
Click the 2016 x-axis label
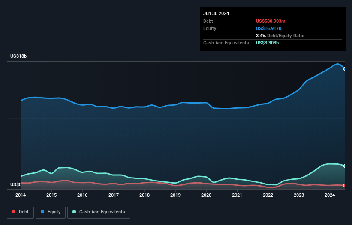(x=82, y=195)
